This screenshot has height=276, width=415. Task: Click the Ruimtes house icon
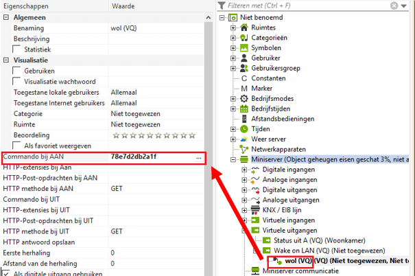pos(245,27)
